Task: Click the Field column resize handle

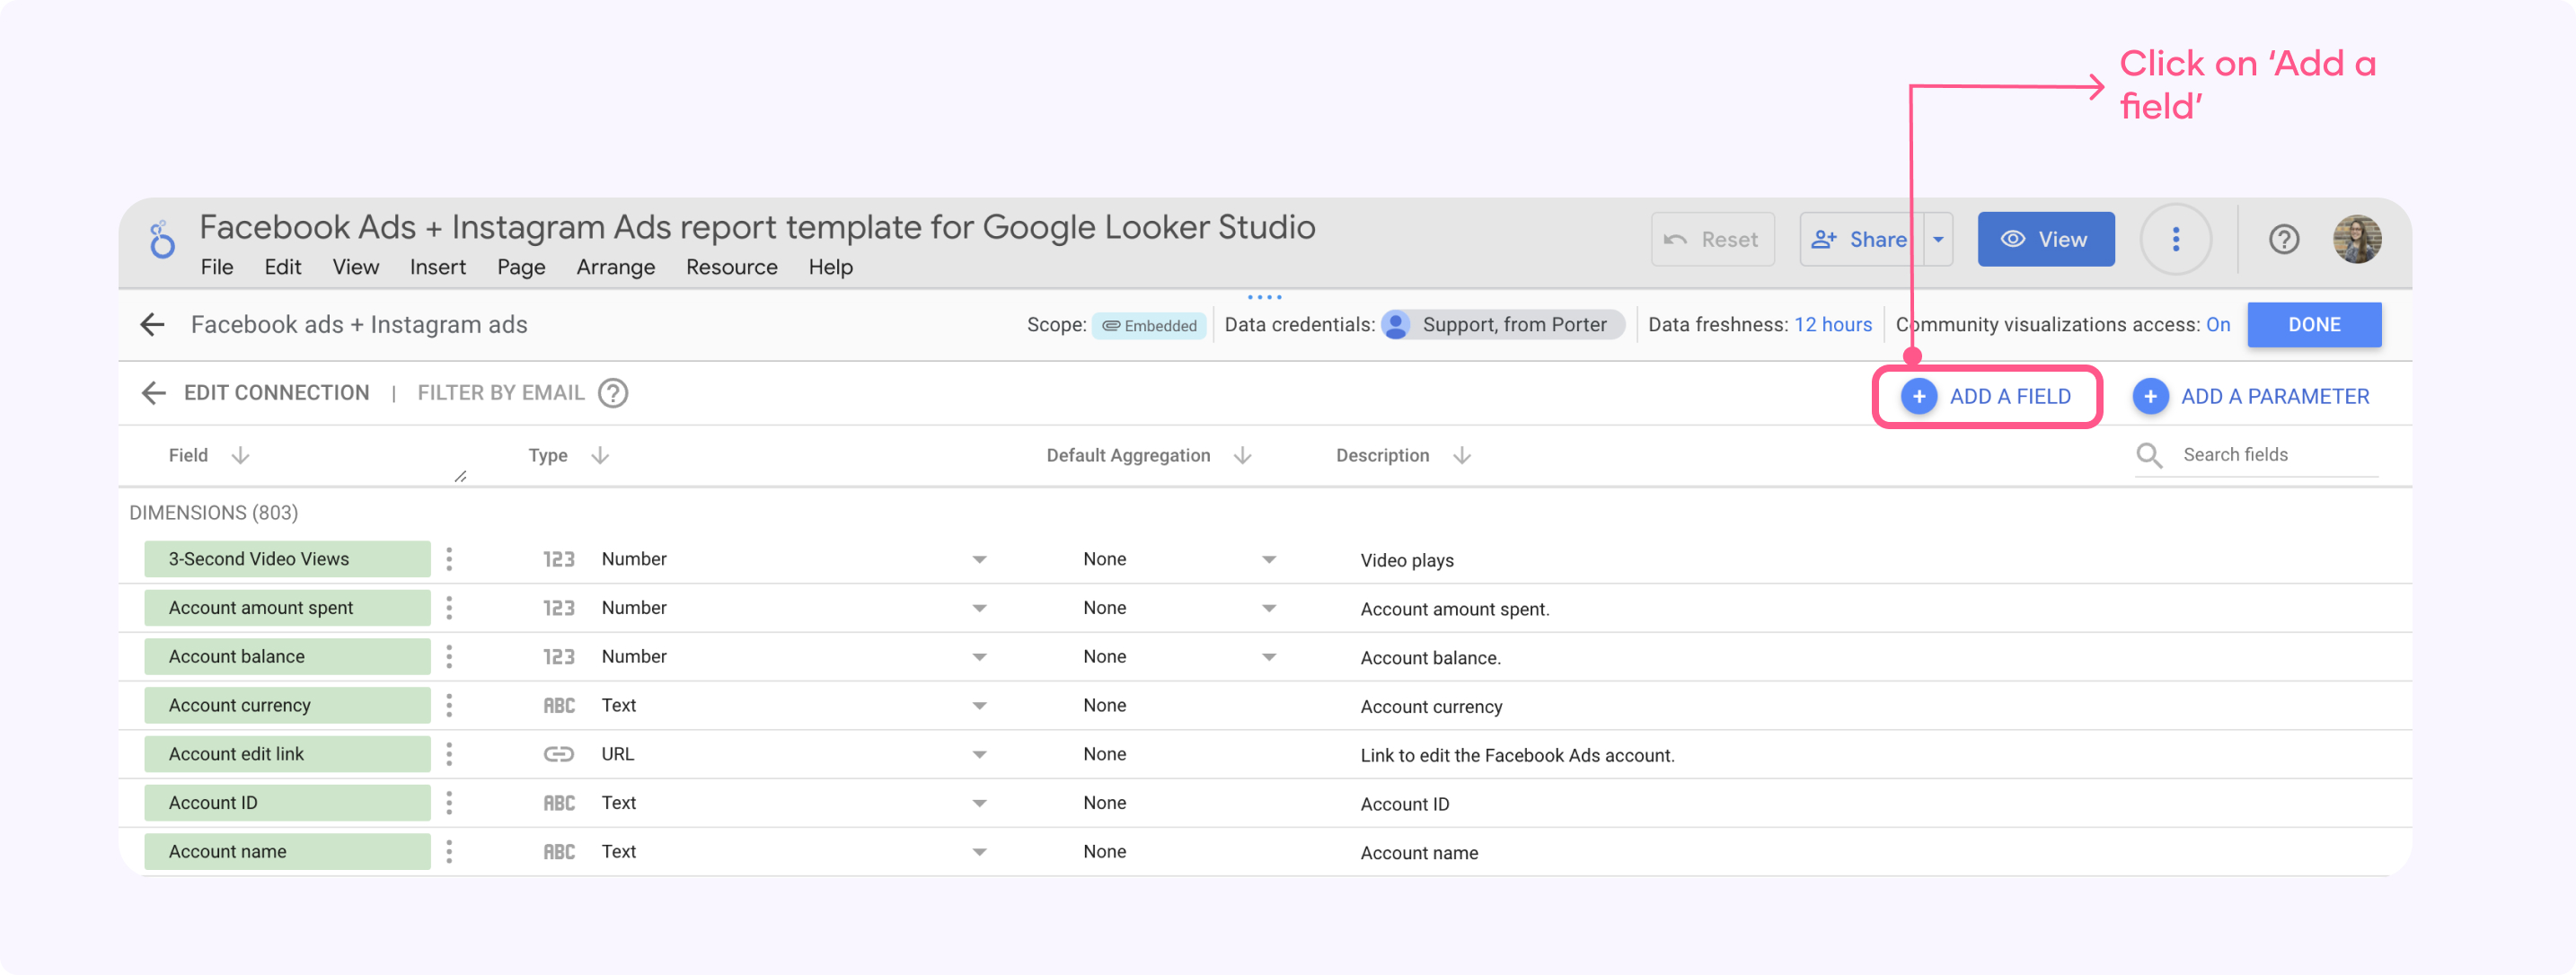Action: (461, 477)
